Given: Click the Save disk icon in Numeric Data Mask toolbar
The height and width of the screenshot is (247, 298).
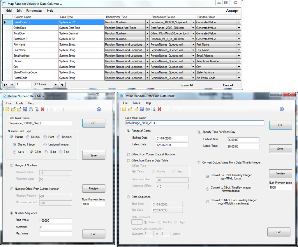Looking at the screenshot, I should (x=25, y=109).
